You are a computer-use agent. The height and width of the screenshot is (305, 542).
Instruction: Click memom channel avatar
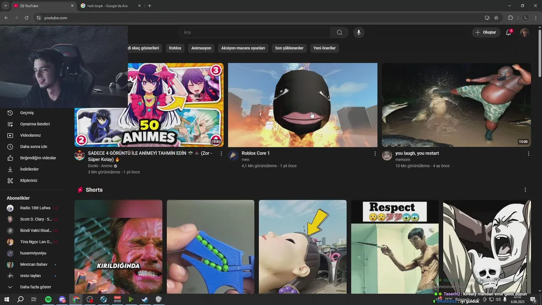(x=387, y=155)
